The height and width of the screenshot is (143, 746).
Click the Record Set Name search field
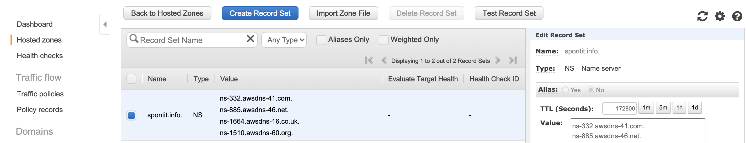tap(191, 40)
